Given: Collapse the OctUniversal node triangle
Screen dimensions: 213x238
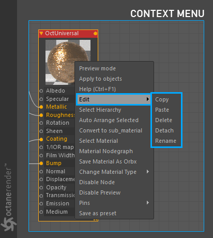Looking at the screenshot, I should tap(41, 33).
